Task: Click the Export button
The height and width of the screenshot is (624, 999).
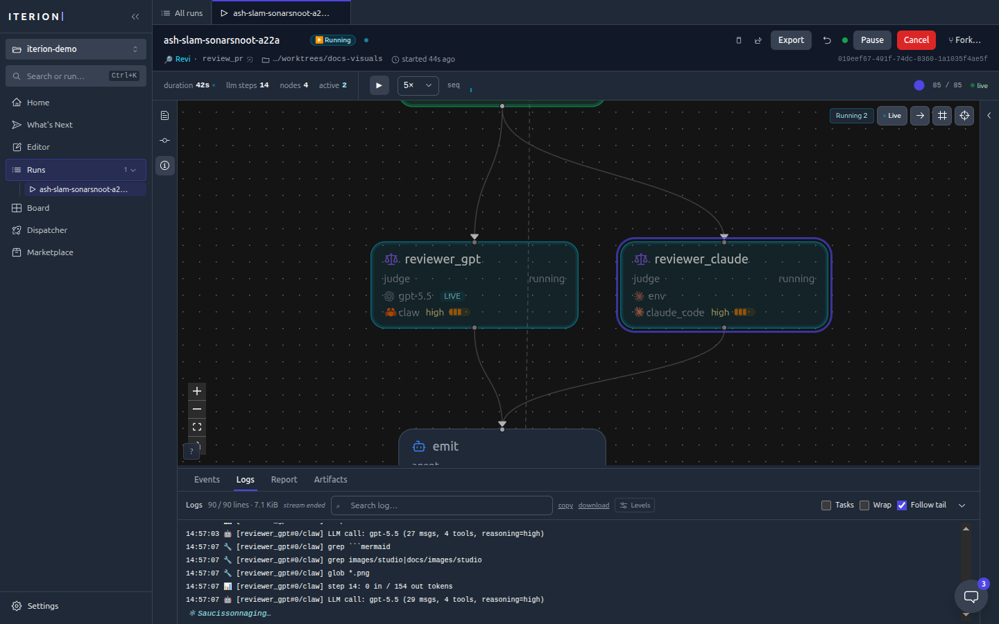Action: pos(791,40)
